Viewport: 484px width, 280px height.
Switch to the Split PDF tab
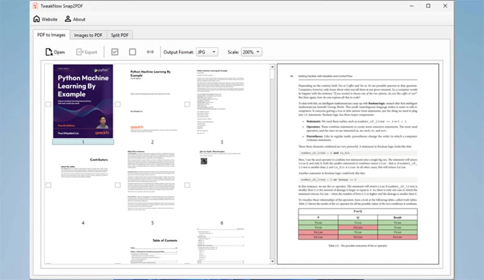tap(120, 35)
